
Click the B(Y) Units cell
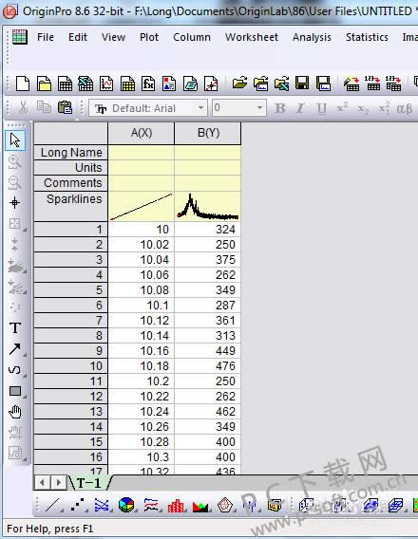tap(208, 167)
